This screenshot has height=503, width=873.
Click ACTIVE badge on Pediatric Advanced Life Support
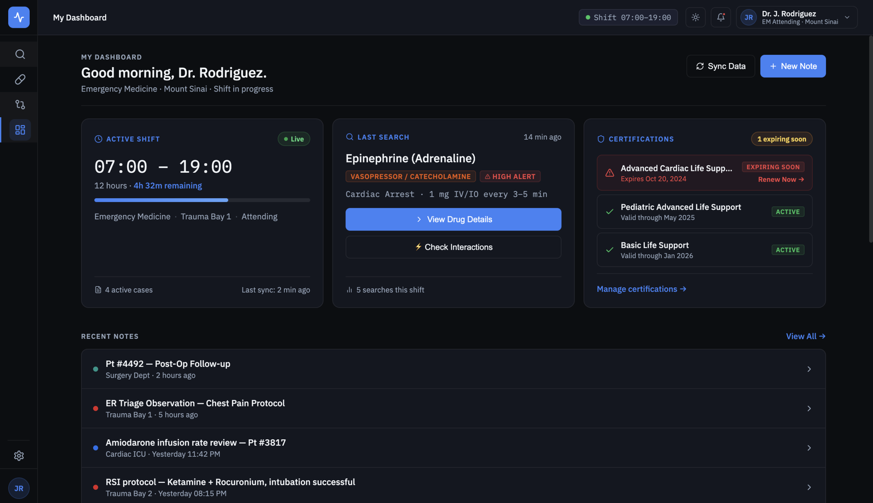(x=787, y=211)
